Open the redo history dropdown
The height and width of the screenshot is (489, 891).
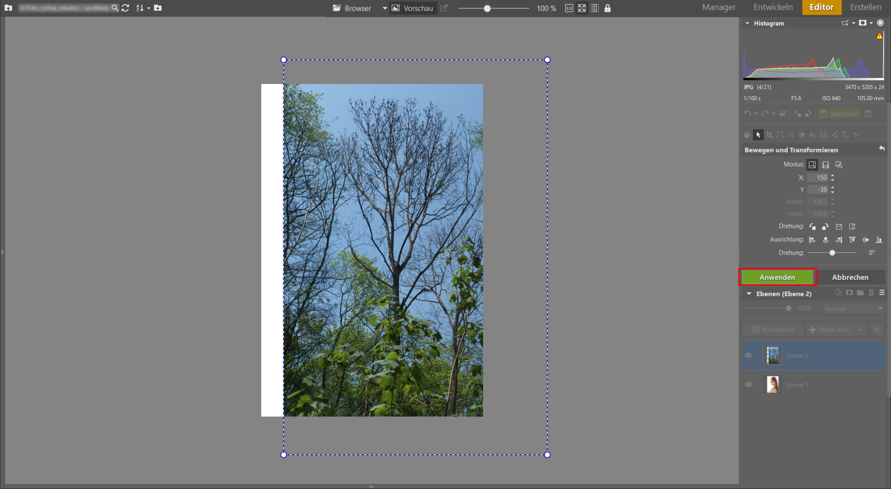[774, 114]
